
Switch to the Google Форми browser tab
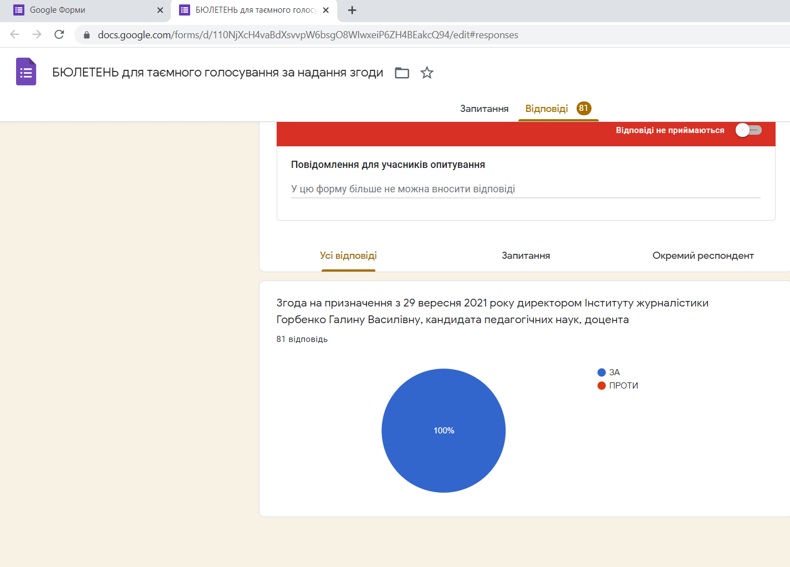83,10
